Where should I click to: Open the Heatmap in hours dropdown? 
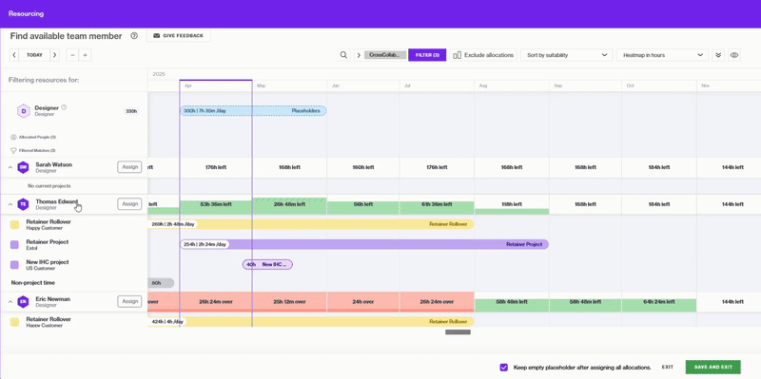(x=662, y=55)
